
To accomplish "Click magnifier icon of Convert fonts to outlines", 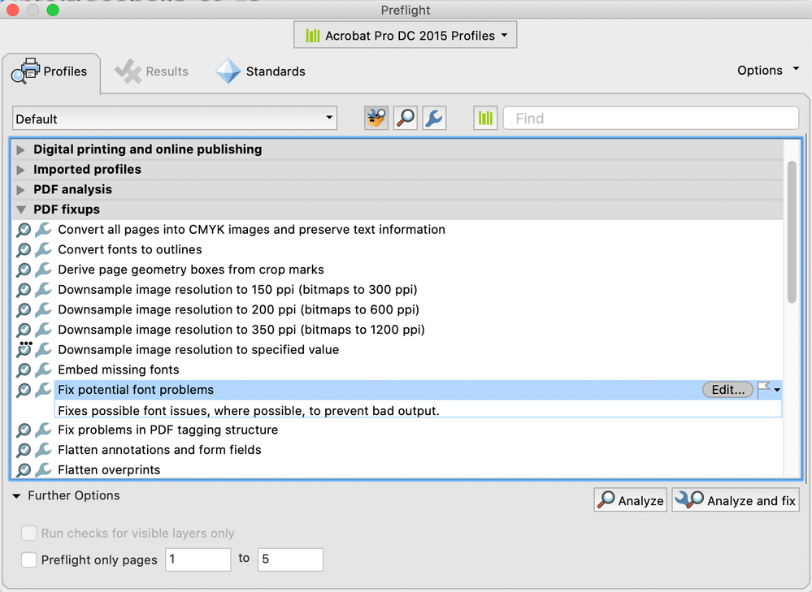I will coord(24,250).
